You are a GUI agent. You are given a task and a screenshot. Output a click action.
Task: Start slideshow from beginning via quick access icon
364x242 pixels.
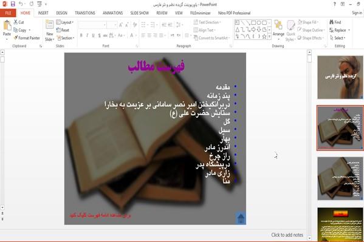pyautogui.click(x=39, y=4)
